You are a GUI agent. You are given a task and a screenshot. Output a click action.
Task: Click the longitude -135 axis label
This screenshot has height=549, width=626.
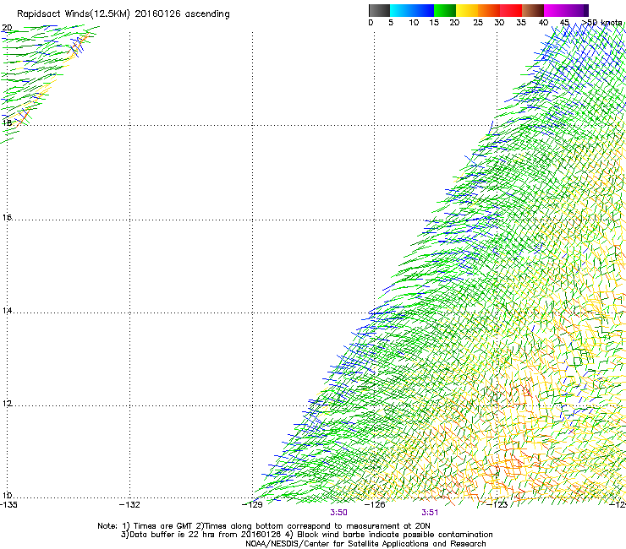[8, 505]
